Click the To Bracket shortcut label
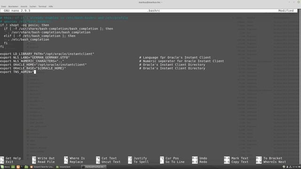This screenshot has width=301, height=169. click(x=273, y=158)
